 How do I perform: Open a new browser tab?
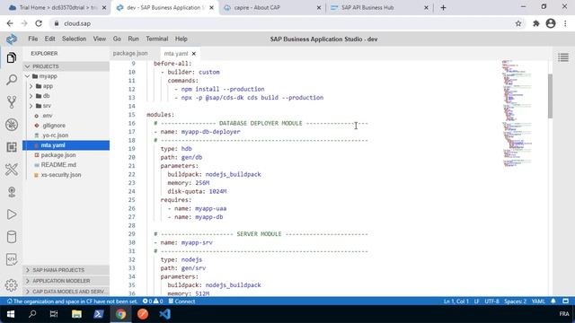point(443,7)
